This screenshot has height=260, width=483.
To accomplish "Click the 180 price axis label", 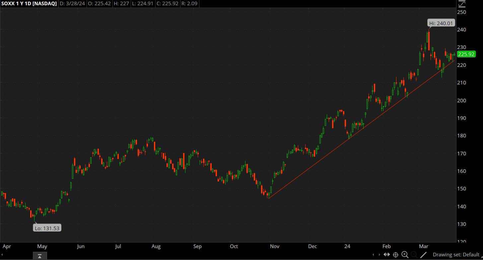I will pyautogui.click(x=462, y=136).
